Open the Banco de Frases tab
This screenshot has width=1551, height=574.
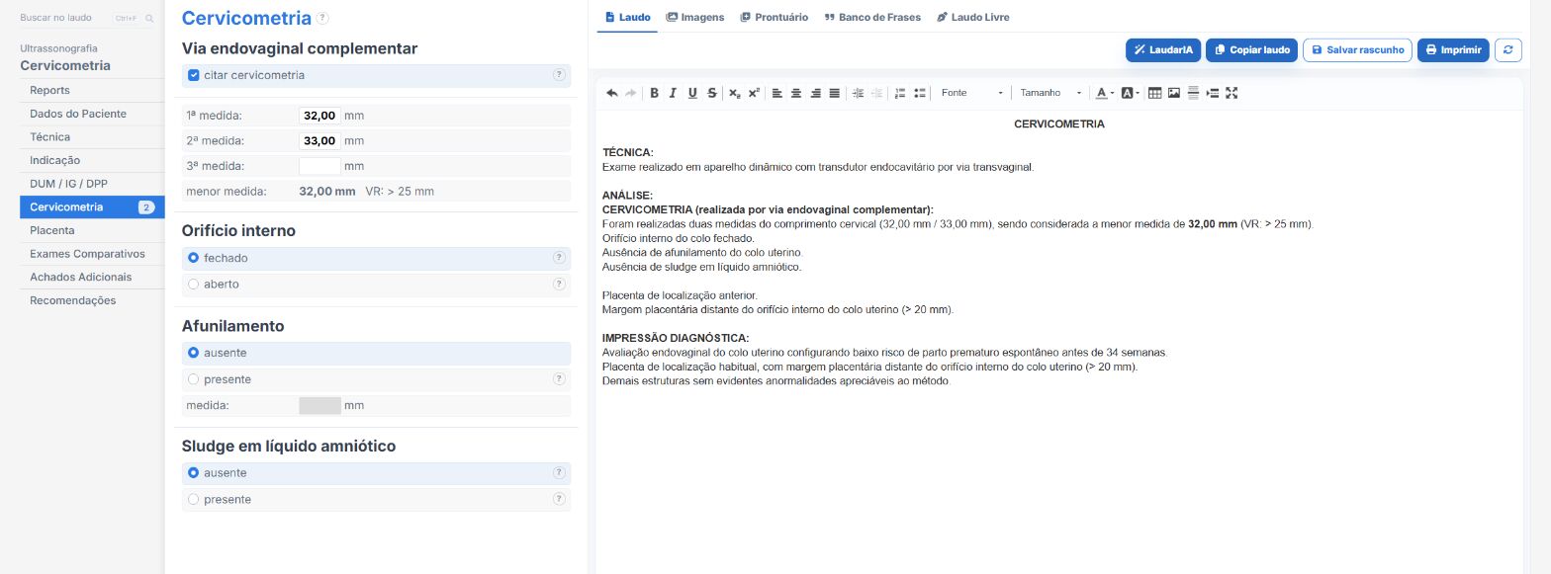click(872, 17)
